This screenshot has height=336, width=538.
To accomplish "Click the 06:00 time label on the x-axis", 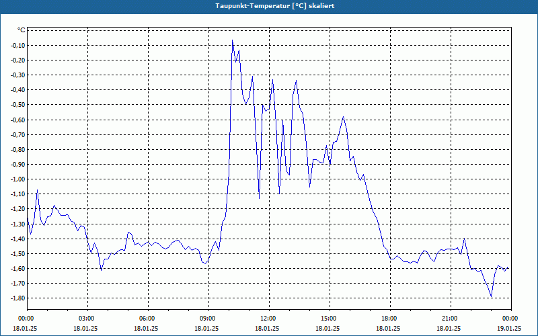I will pyautogui.click(x=148, y=319).
